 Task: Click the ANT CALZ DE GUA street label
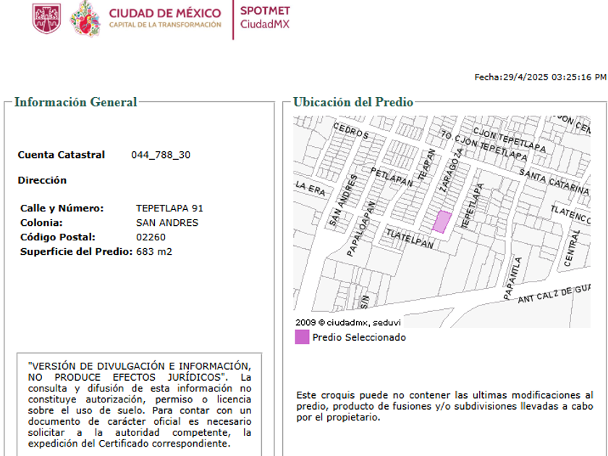coord(554,294)
